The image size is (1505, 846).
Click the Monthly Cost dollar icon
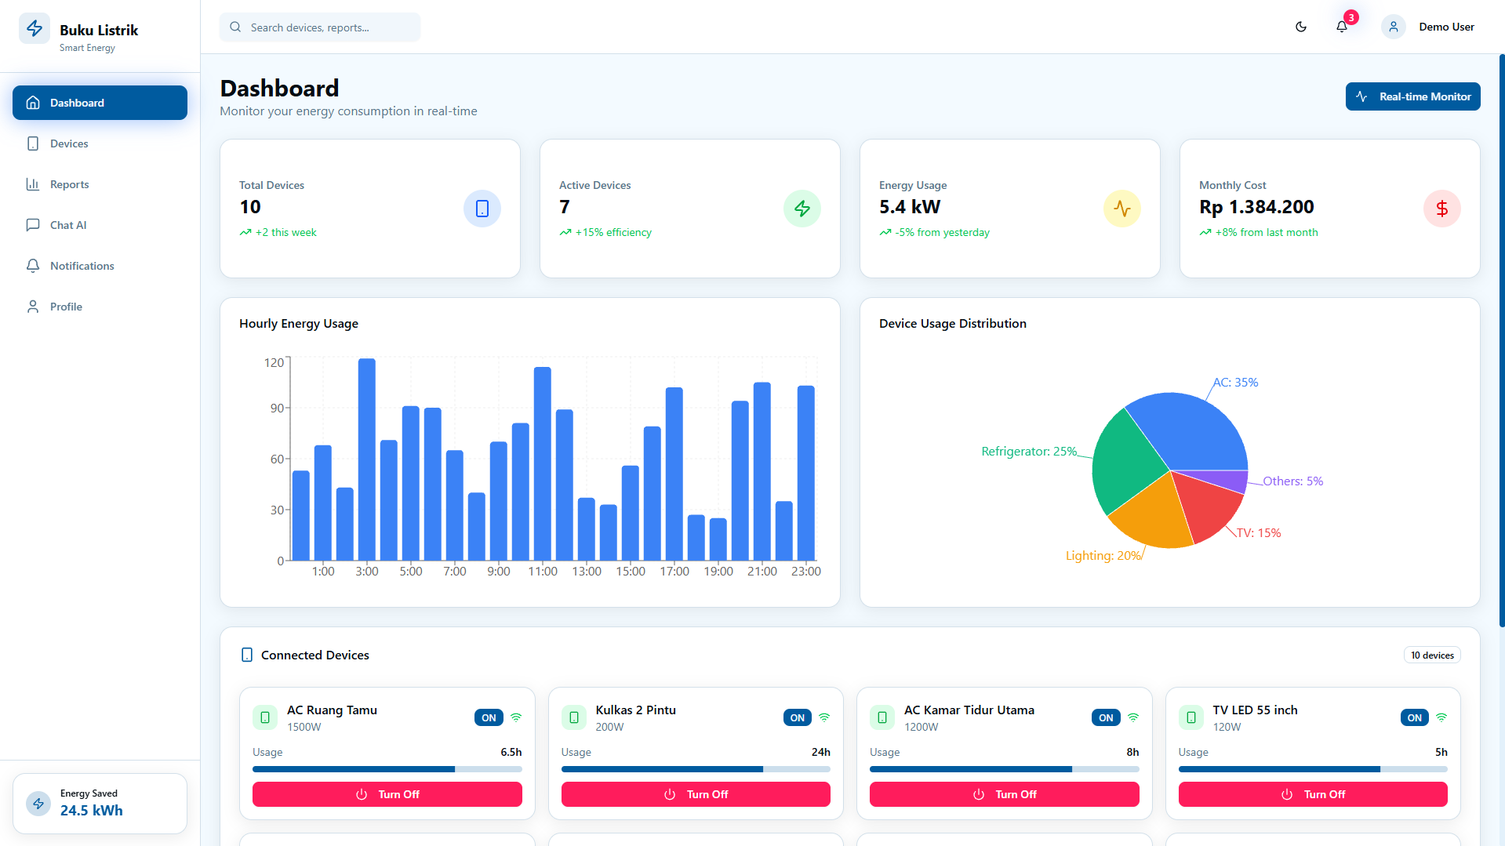[1442, 209]
